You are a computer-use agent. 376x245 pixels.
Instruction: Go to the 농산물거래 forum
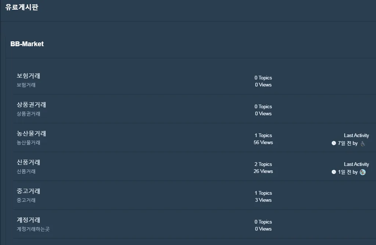coord(31,134)
